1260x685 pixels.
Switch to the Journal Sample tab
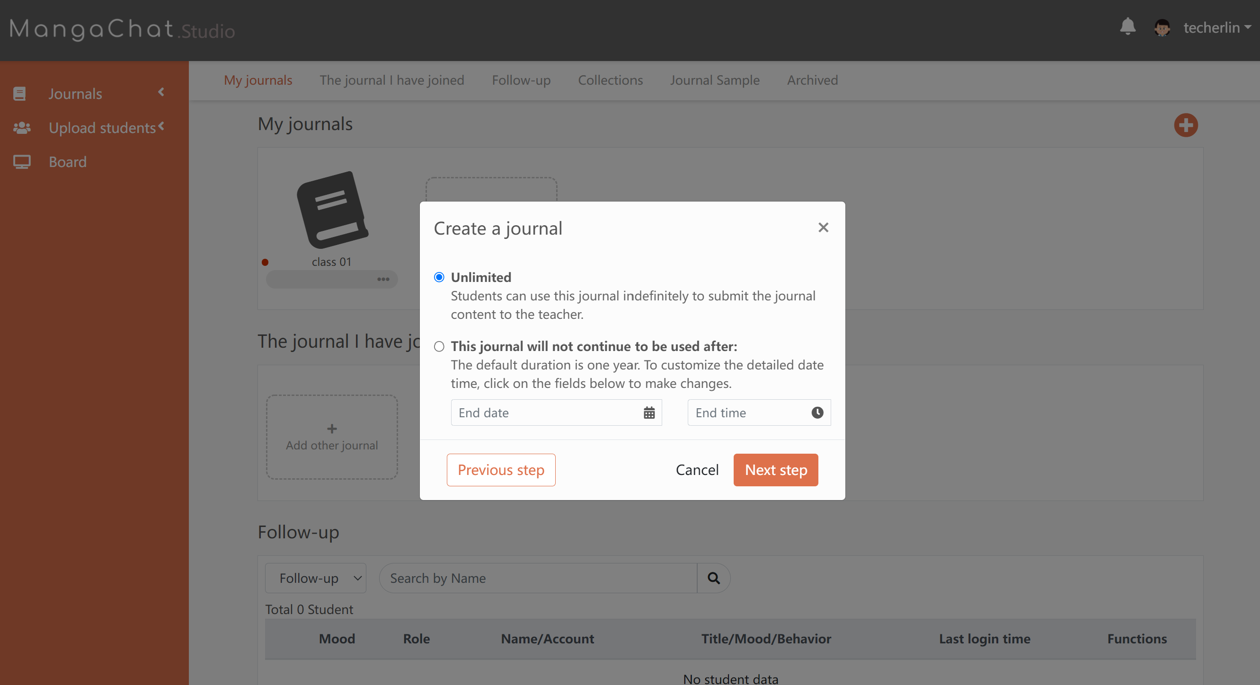pos(715,80)
